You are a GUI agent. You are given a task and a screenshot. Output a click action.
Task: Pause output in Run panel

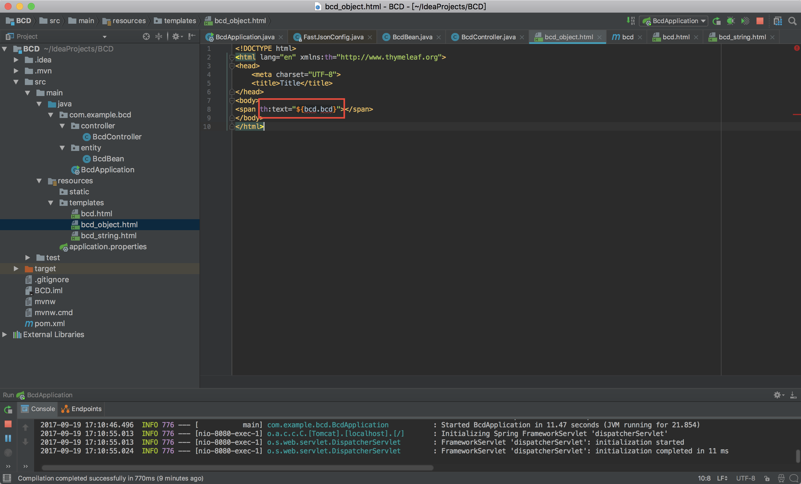pyautogui.click(x=8, y=438)
